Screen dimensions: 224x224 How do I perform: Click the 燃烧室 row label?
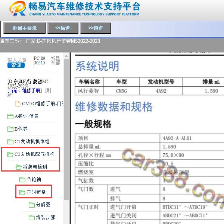coord(86,172)
